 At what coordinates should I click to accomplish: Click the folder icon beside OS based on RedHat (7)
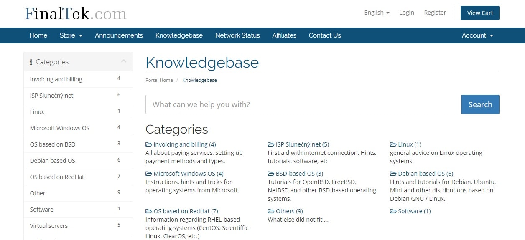149,211
